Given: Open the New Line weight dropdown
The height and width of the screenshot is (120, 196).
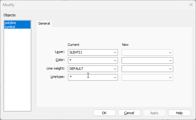Looking at the screenshot, I should point(147,69).
